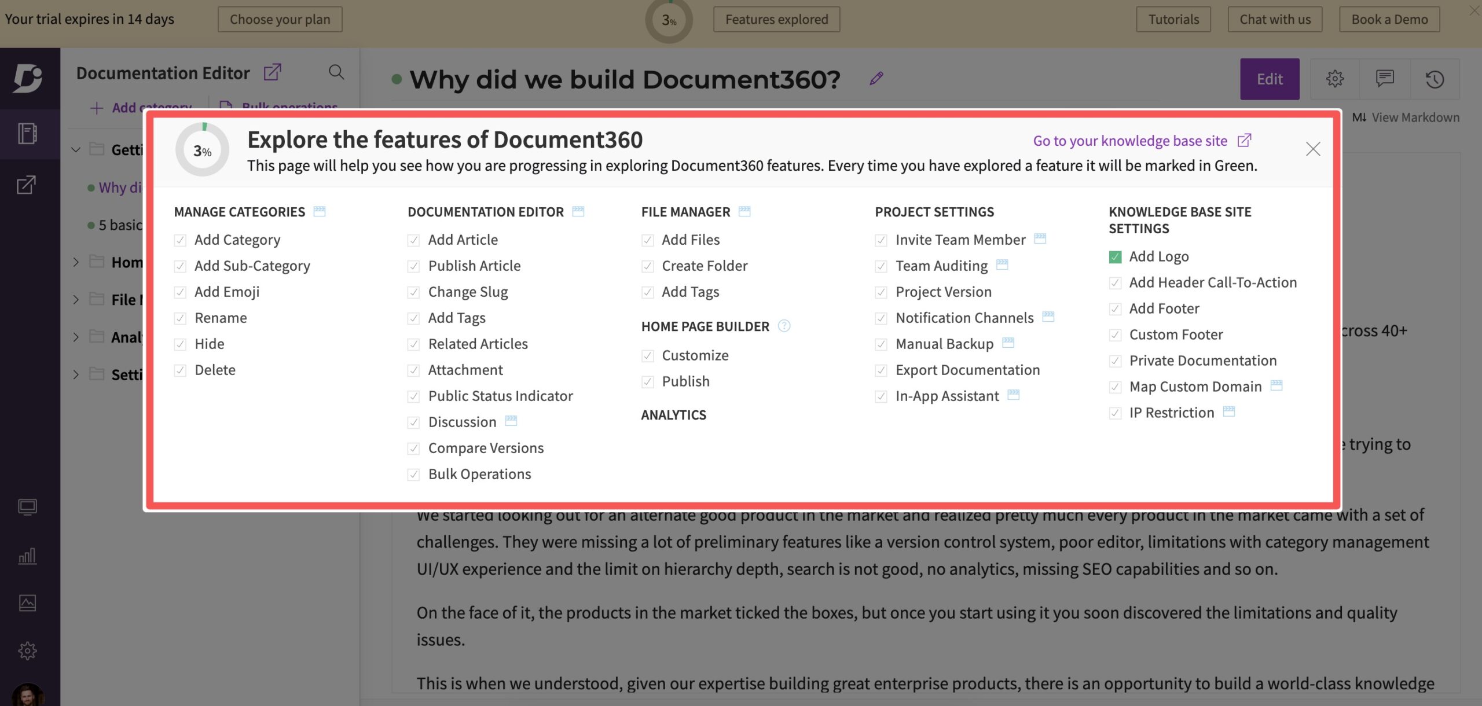
Task: Expand the File category chevron
Action: [x=76, y=299]
